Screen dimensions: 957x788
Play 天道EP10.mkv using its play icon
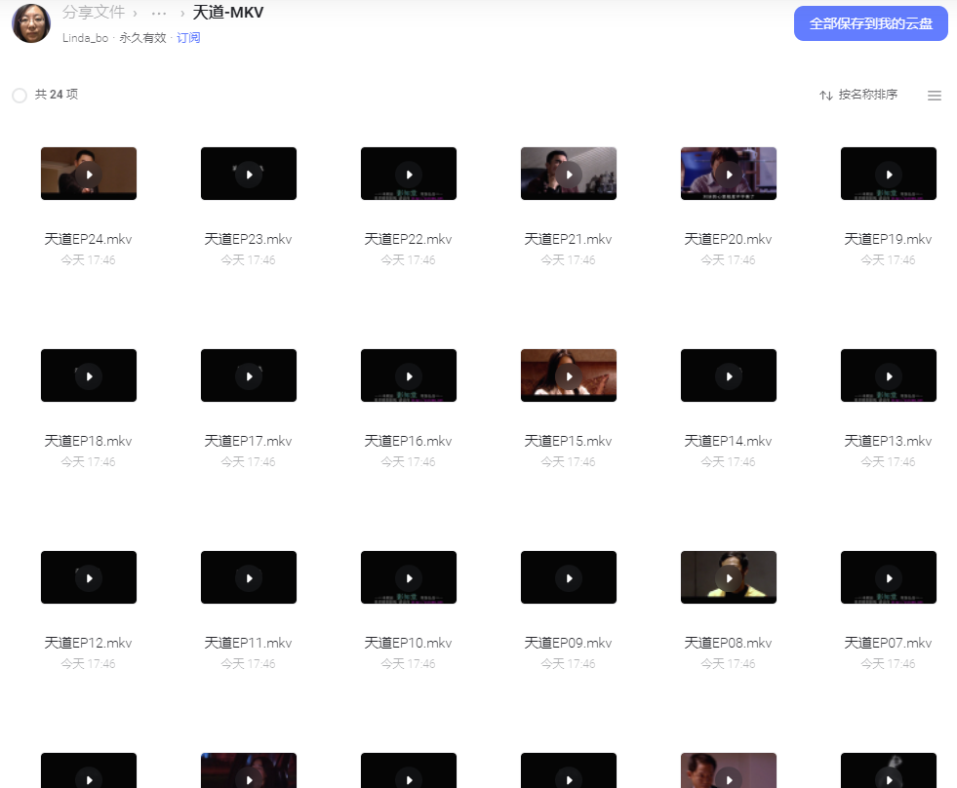[x=409, y=578]
